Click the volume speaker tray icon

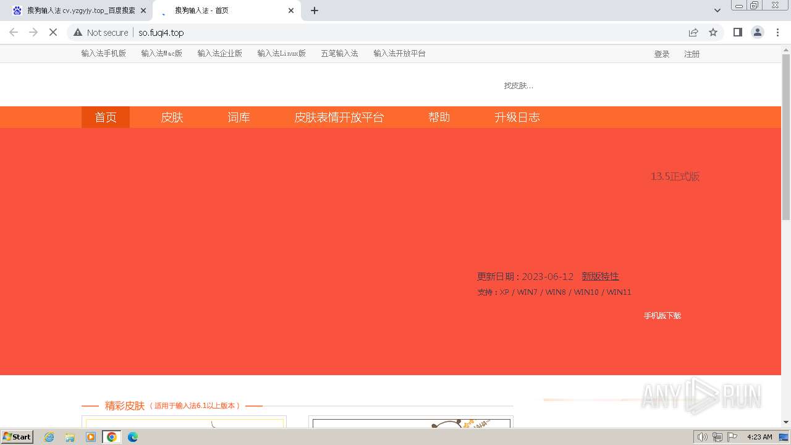703,437
